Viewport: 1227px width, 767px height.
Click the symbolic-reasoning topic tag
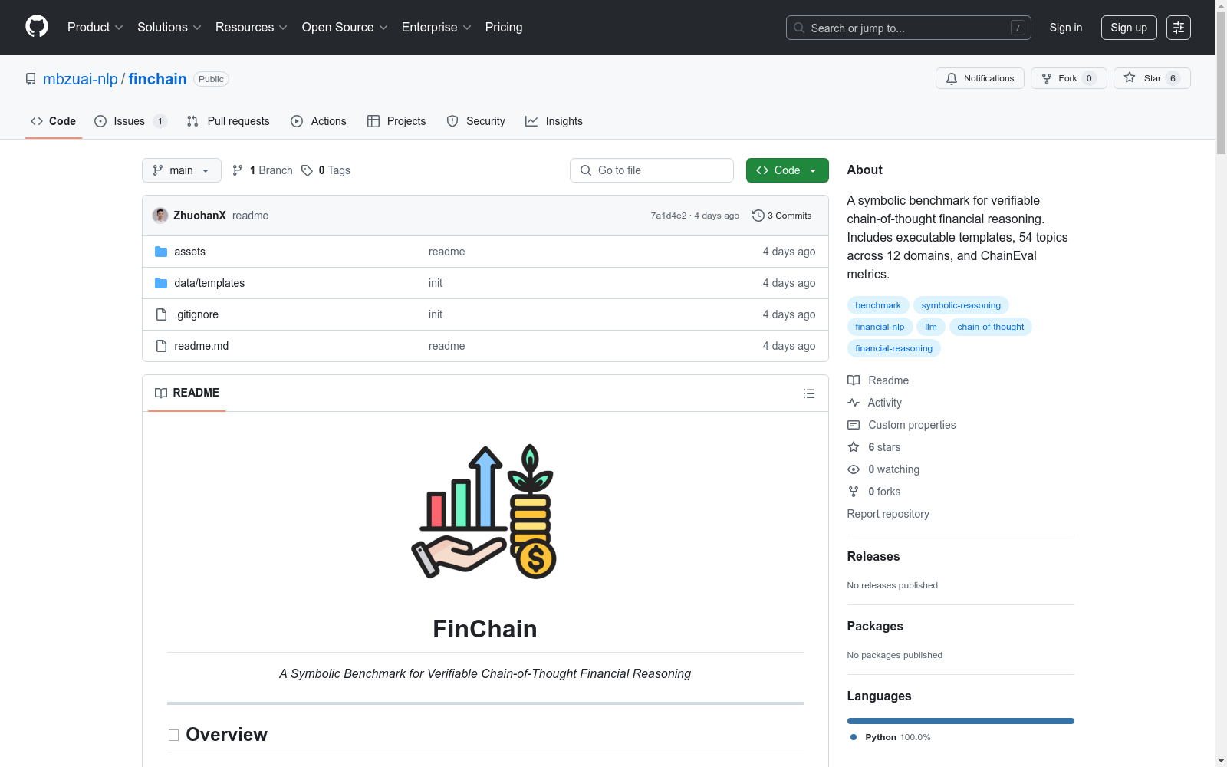pyautogui.click(x=961, y=305)
